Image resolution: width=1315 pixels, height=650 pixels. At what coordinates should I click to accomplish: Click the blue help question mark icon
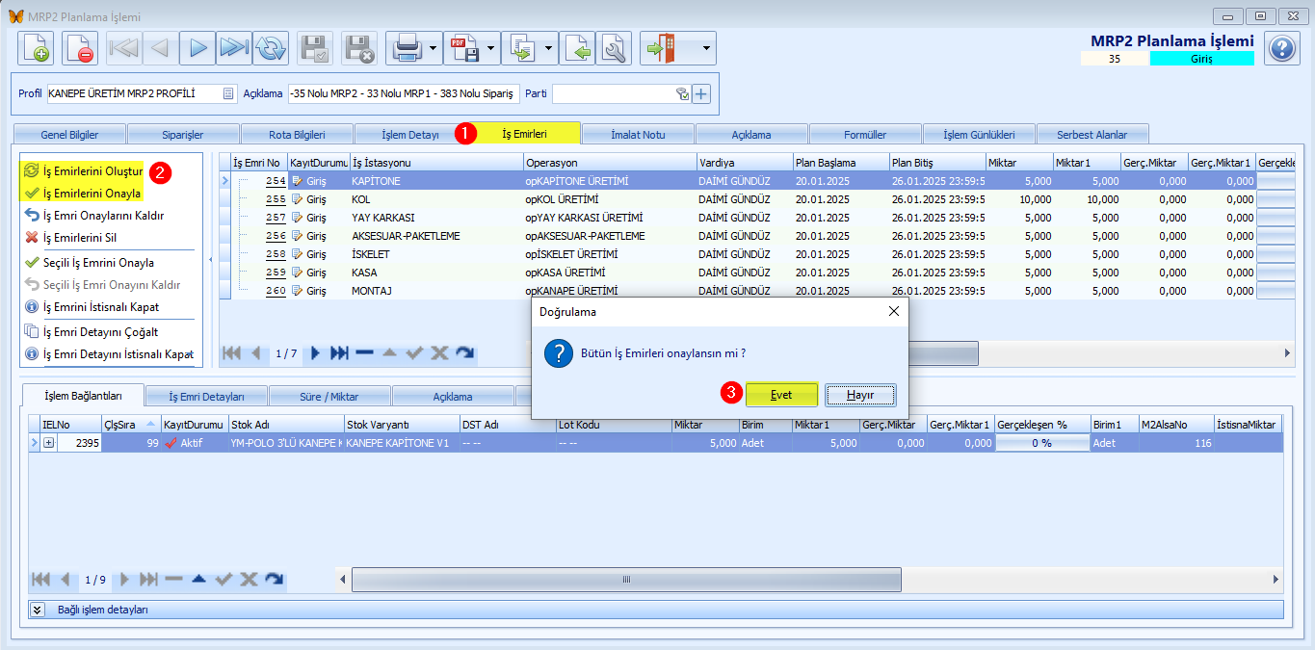click(x=1282, y=48)
